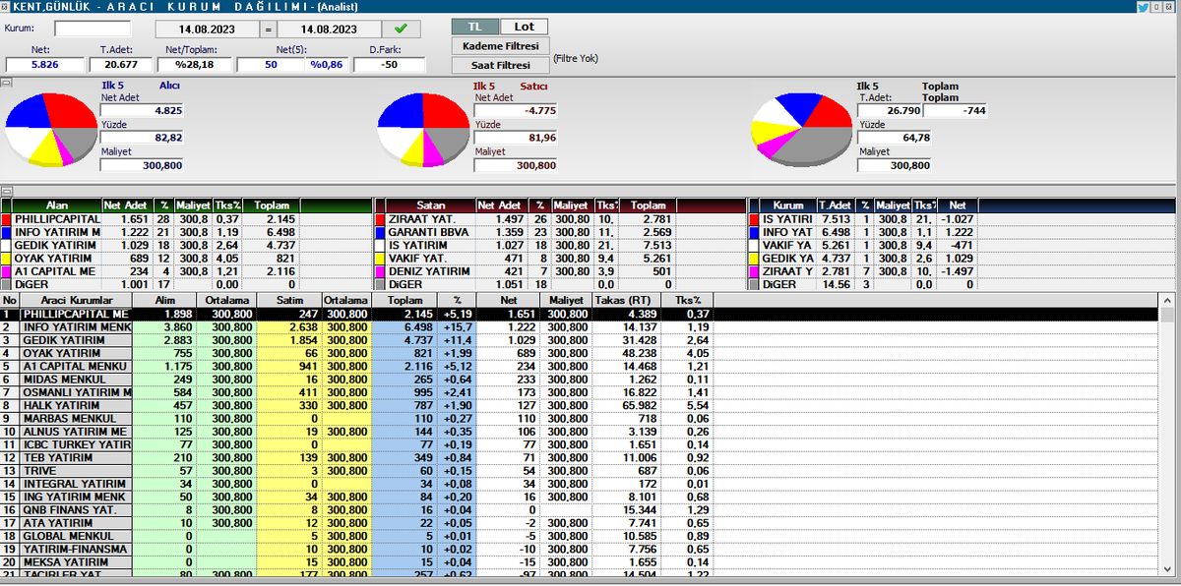Collapse the top-five tables panel
The image size is (1181, 586).
tap(5, 191)
